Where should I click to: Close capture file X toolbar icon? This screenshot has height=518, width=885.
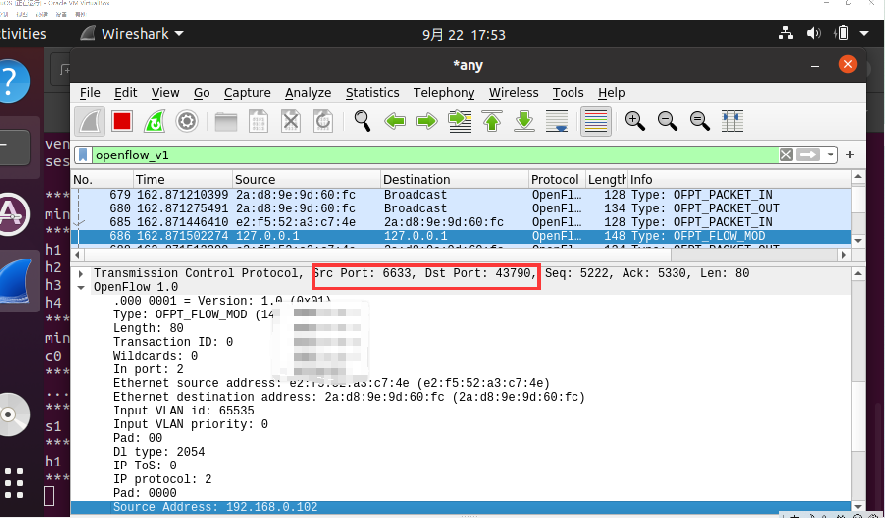[x=291, y=121]
